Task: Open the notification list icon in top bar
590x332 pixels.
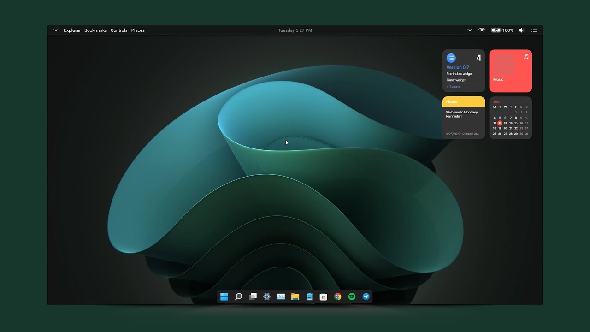Action: [x=534, y=30]
